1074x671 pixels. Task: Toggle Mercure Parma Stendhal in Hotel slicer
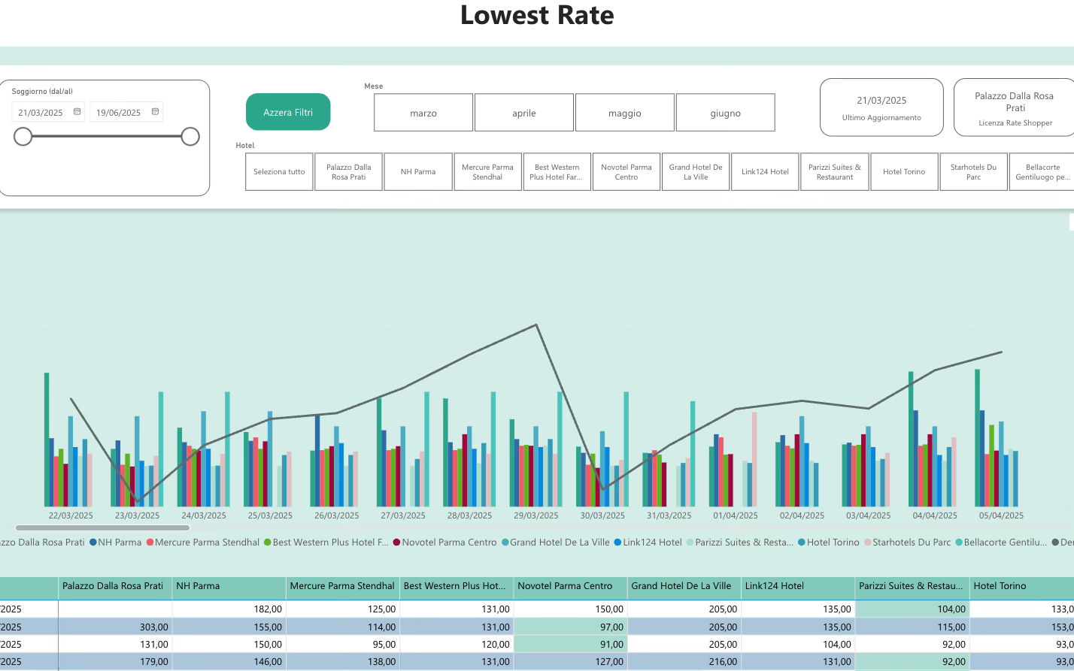[487, 172]
